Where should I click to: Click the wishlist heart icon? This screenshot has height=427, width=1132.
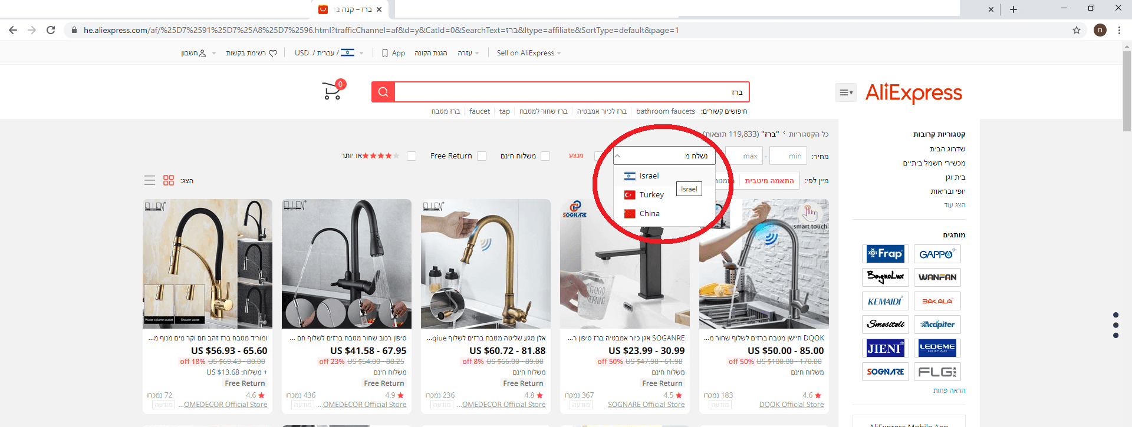click(x=273, y=53)
